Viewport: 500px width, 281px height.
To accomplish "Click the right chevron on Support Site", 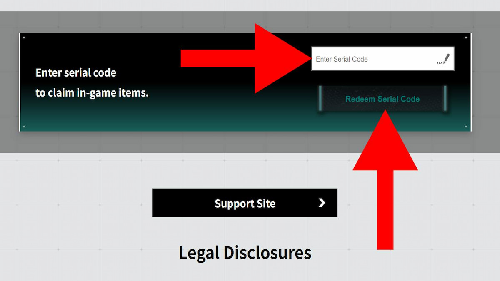I will 321,203.
